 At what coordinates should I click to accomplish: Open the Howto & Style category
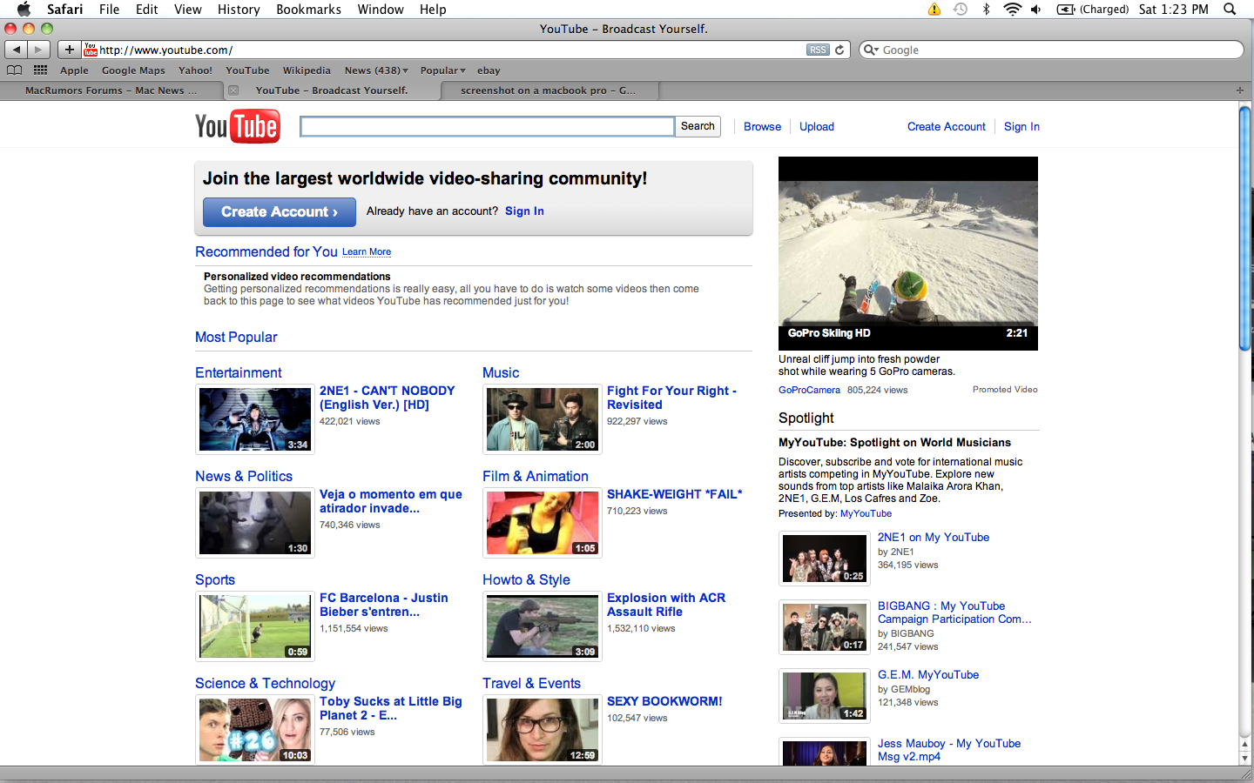pos(526,579)
